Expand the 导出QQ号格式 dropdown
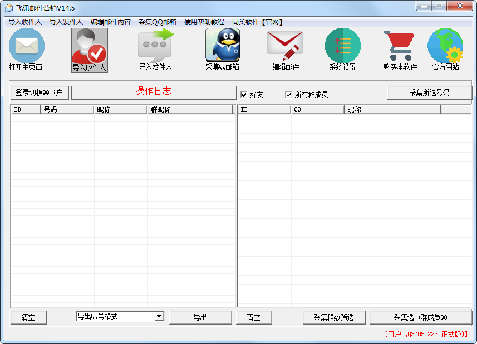Screen dimensions: 477x344 click(159, 316)
